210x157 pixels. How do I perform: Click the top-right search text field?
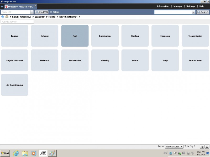pyautogui.click(x=173, y=12)
